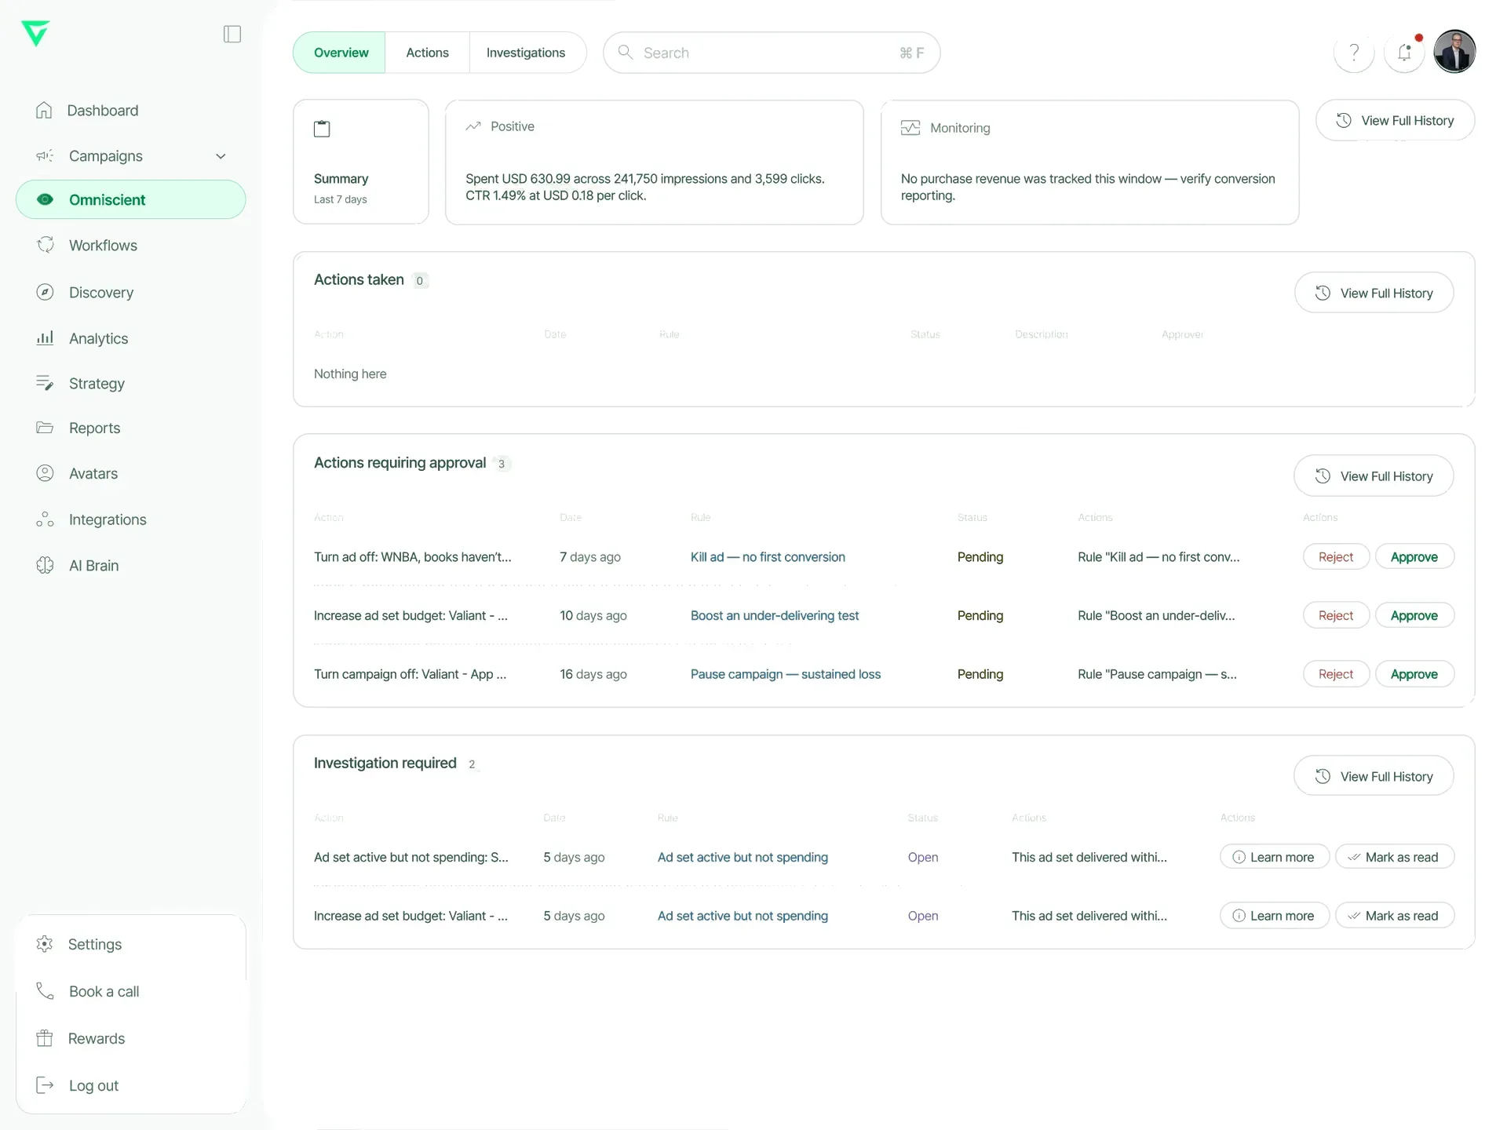The image size is (1507, 1130).
Task: Open Kill ad — no first conversion rule
Action: (x=768, y=557)
